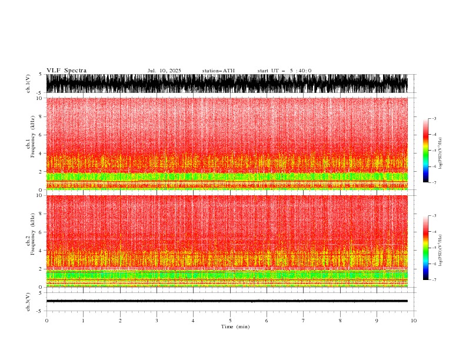Viewport: 466px width, 360px height.
Task: Click time axis tick label "5"
Action: tap(230, 321)
